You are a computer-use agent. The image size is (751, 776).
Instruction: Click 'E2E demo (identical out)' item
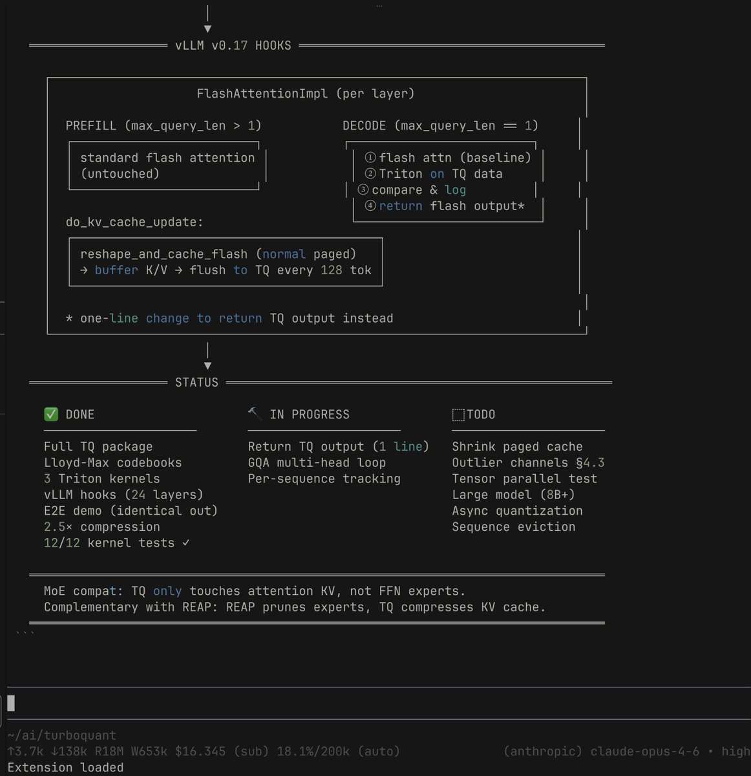pyautogui.click(x=131, y=511)
